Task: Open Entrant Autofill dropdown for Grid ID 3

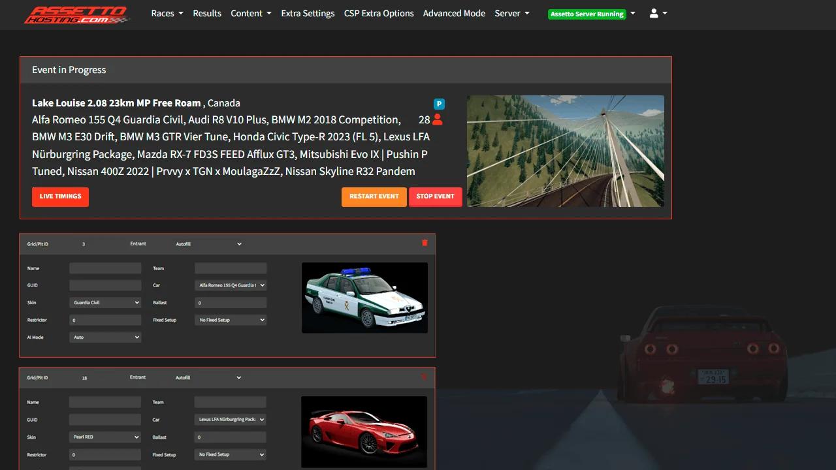Action: click(208, 244)
